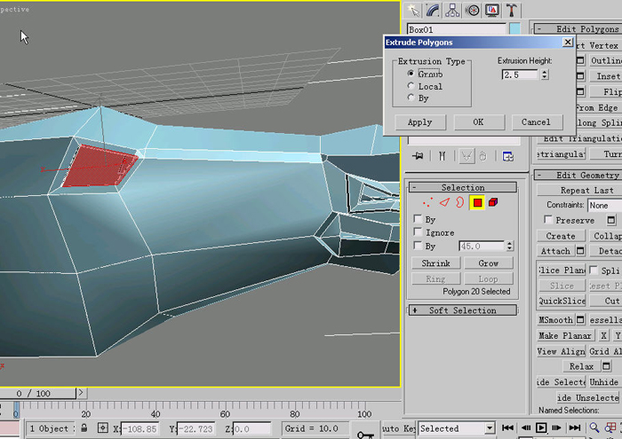Image resolution: width=622 pixels, height=439 pixels.
Task: Play the animation
Action: [540, 427]
